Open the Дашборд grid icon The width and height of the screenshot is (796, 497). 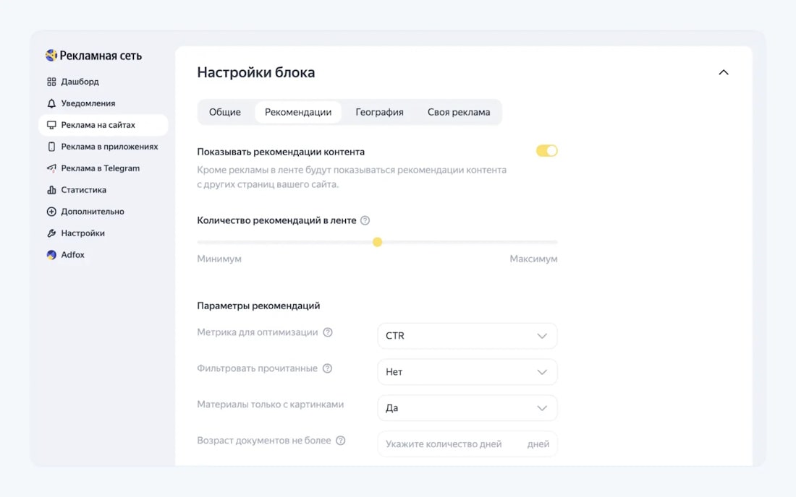51,82
